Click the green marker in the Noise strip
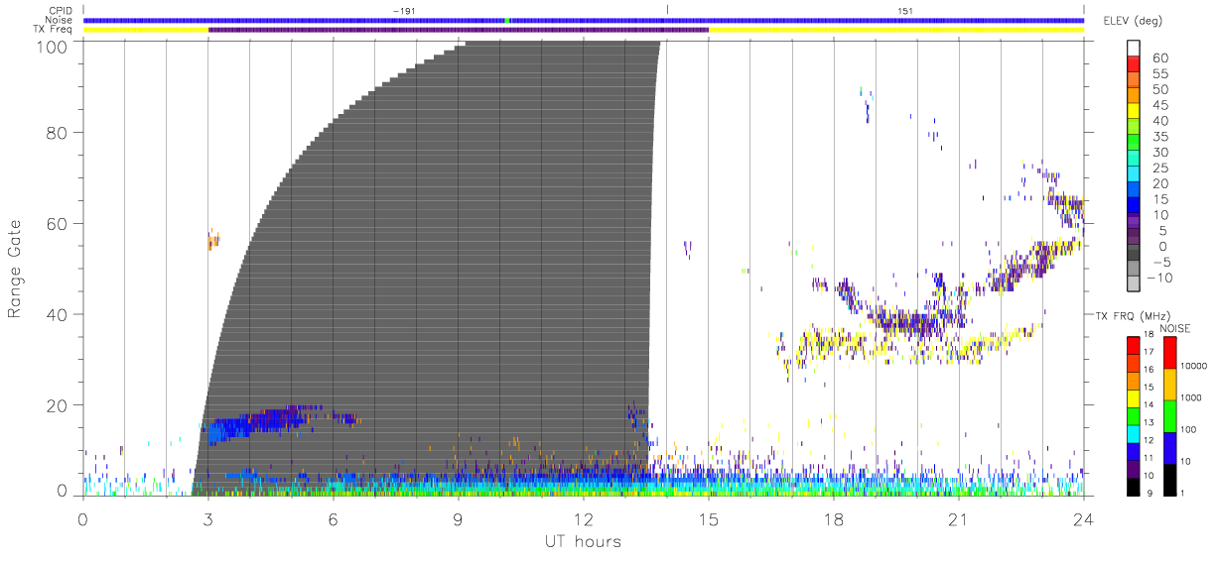 click(x=507, y=20)
